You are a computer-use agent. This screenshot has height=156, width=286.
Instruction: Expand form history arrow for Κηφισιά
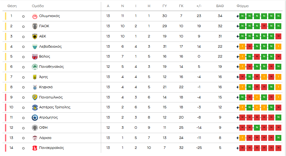pos(238,87)
